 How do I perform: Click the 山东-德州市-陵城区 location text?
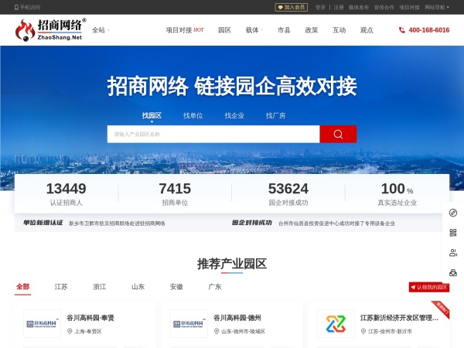pyautogui.click(x=244, y=332)
